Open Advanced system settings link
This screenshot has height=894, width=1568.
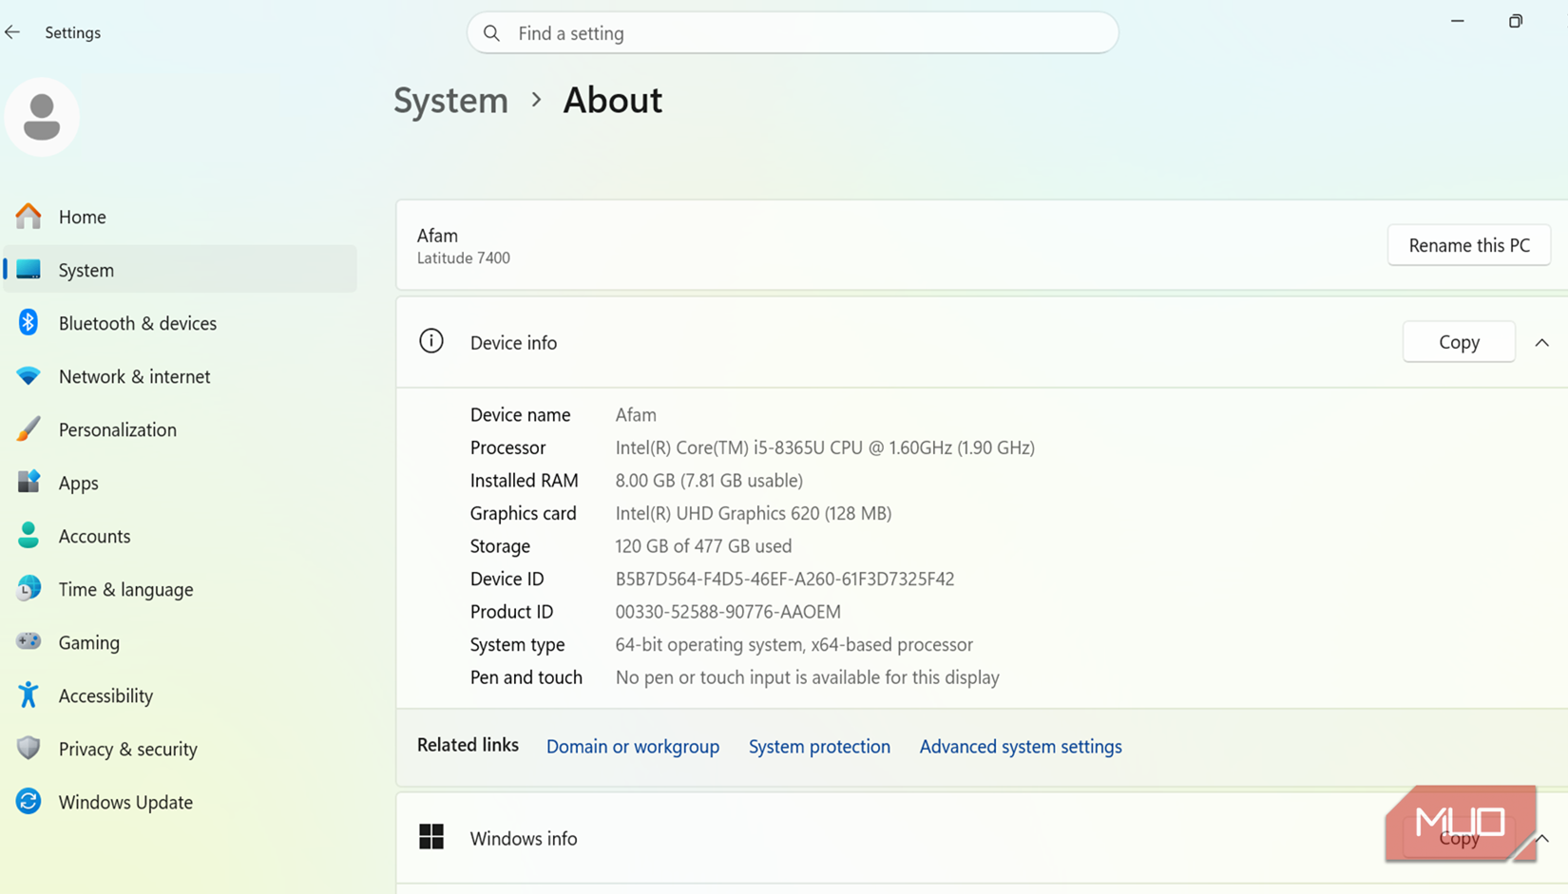(1021, 747)
